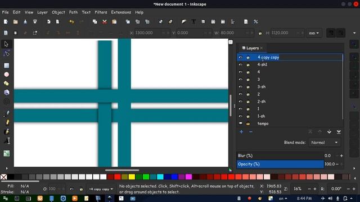Select the Spiral tool
360x202 pixels.
pyautogui.click(x=6, y=102)
